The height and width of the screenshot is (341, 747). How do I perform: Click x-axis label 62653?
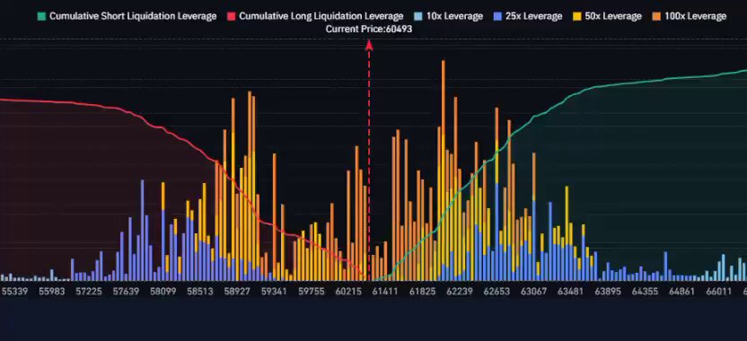497,291
